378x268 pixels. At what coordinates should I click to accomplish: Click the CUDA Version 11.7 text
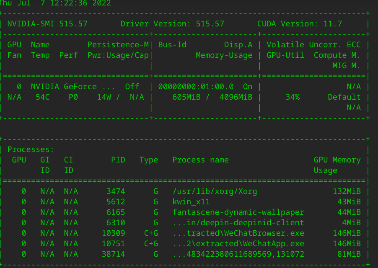300,24
